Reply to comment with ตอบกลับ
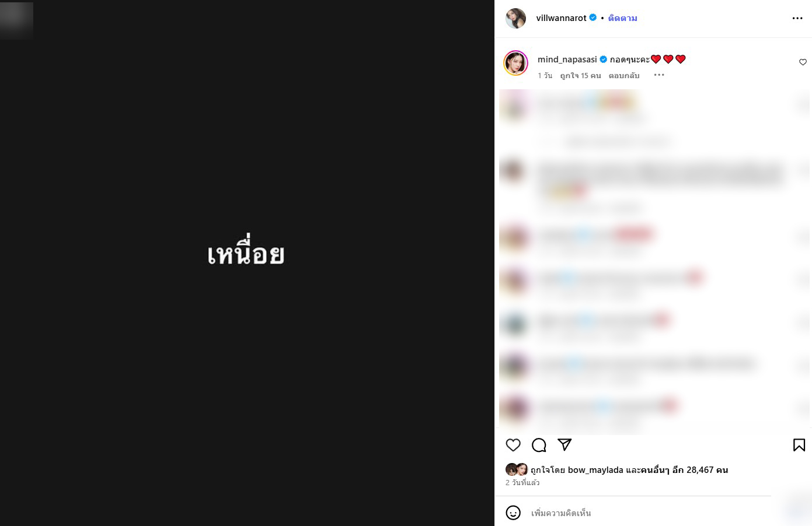Image resolution: width=812 pixels, height=526 pixels. pyautogui.click(x=624, y=75)
